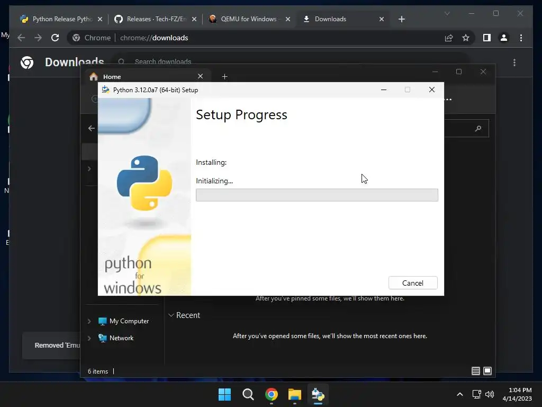
Task: Close the Python Release tab
Action: [x=100, y=19]
